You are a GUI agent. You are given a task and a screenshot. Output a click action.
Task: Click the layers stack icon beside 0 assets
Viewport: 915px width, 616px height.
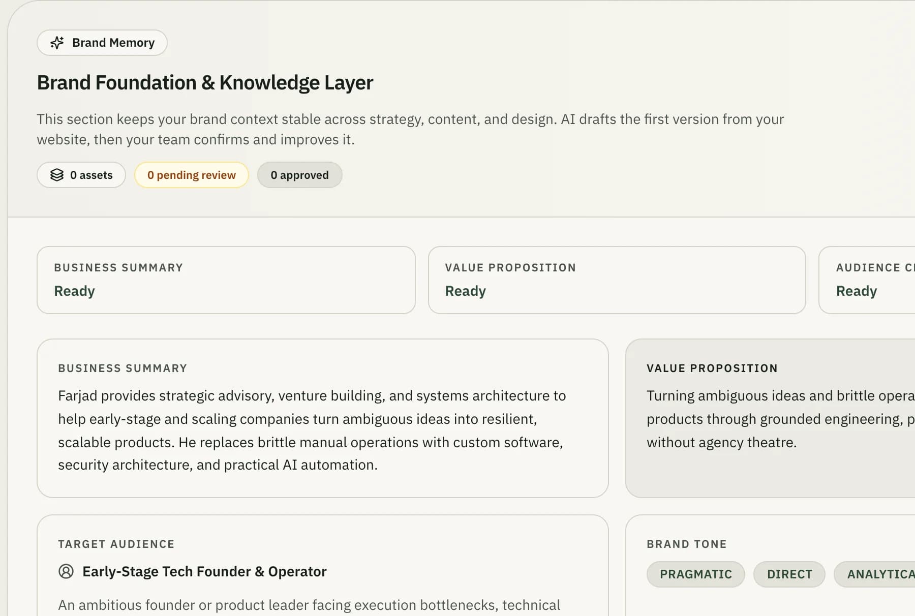click(x=57, y=175)
